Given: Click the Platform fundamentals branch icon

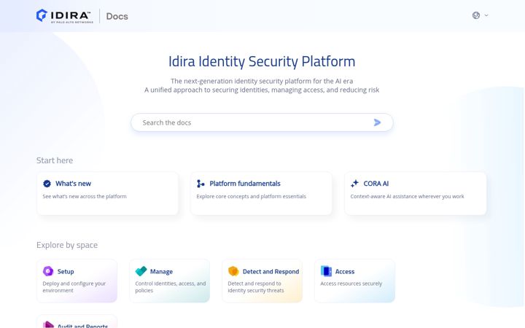Looking at the screenshot, I should (201, 184).
